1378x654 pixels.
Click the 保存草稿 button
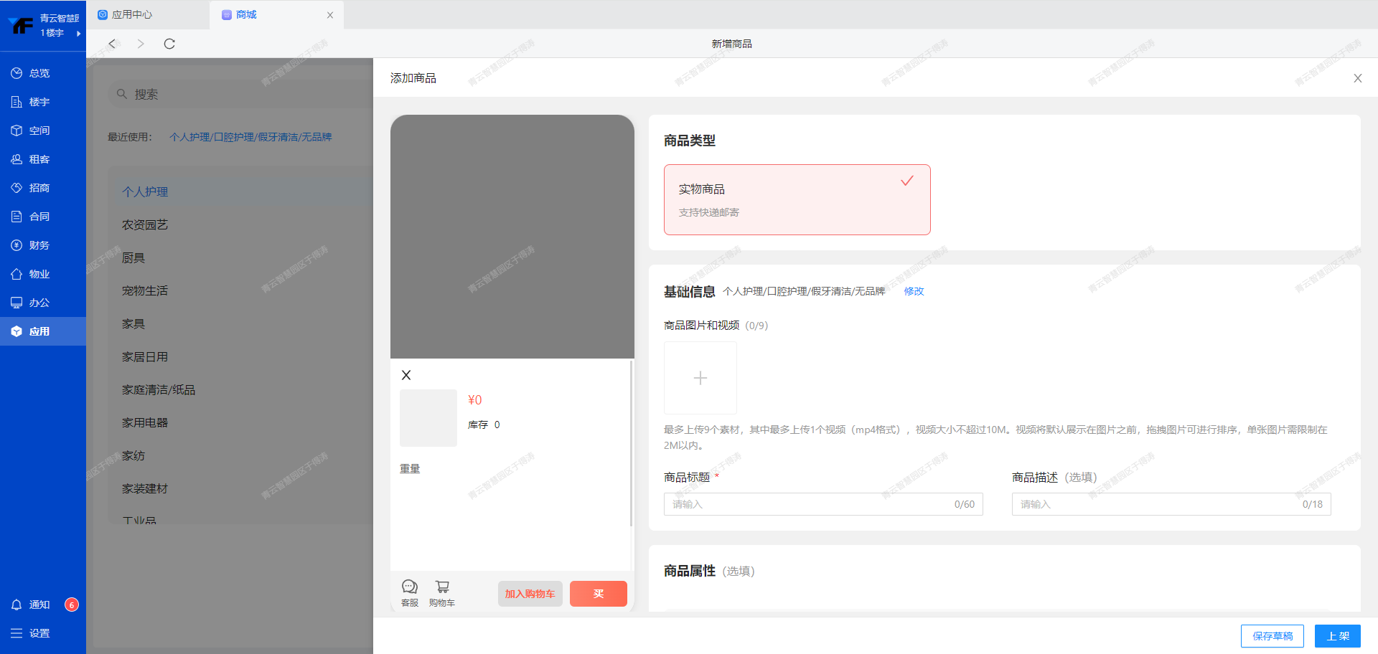1272,636
